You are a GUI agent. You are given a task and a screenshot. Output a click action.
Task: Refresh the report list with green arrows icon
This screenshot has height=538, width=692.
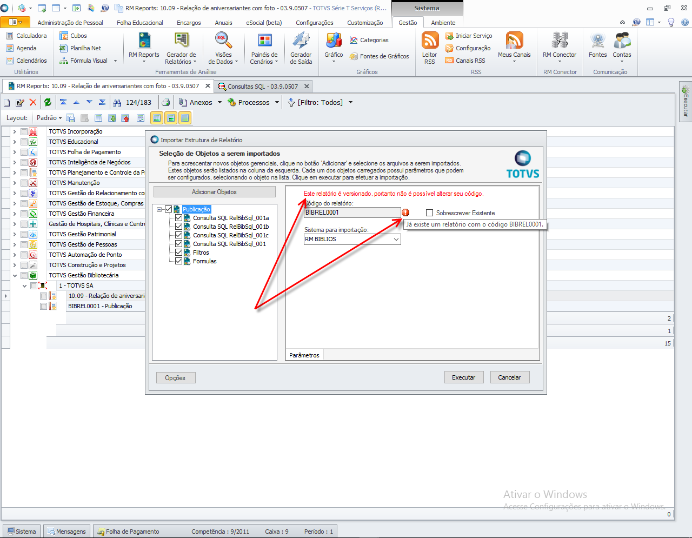pyautogui.click(x=48, y=102)
